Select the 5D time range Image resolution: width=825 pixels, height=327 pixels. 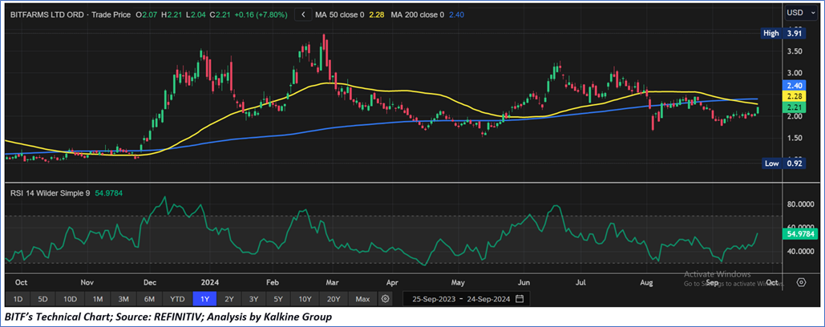click(42, 299)
